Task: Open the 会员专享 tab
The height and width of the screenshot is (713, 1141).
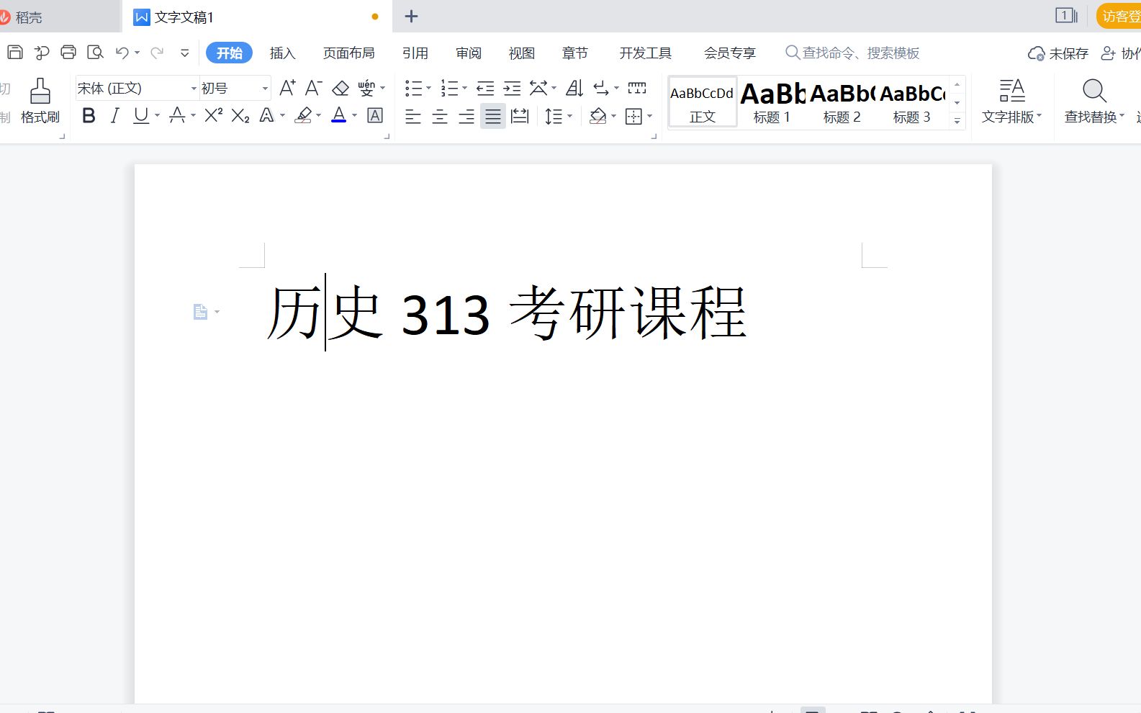Action: (x=730, y=53)
